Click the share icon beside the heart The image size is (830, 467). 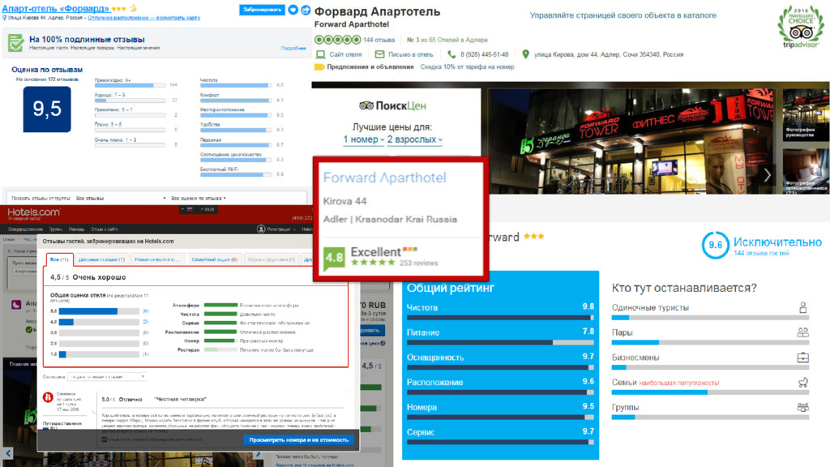tap(306, 10)
